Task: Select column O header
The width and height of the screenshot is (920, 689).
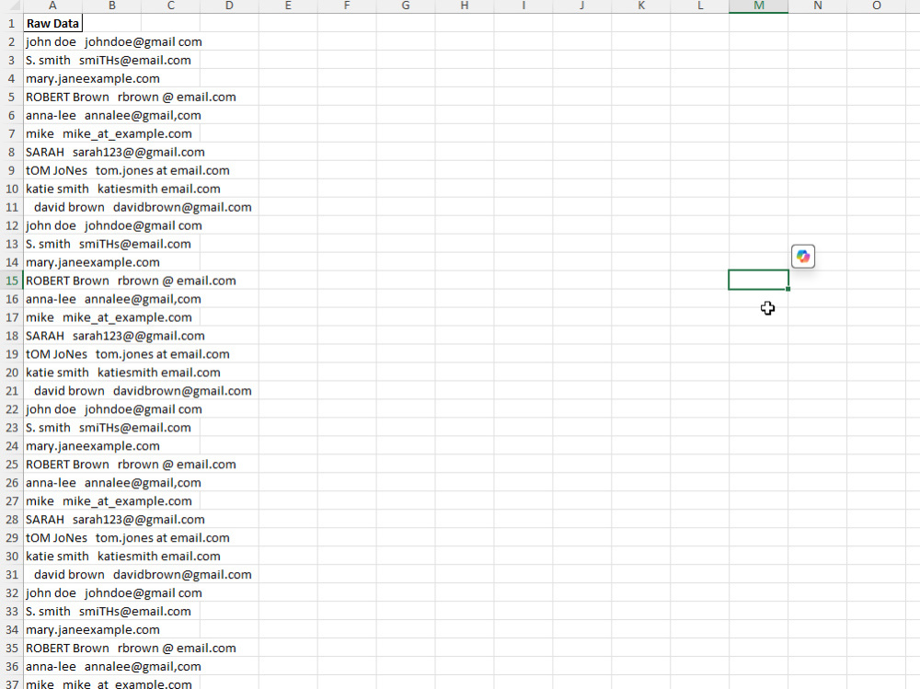Action: 877,6
